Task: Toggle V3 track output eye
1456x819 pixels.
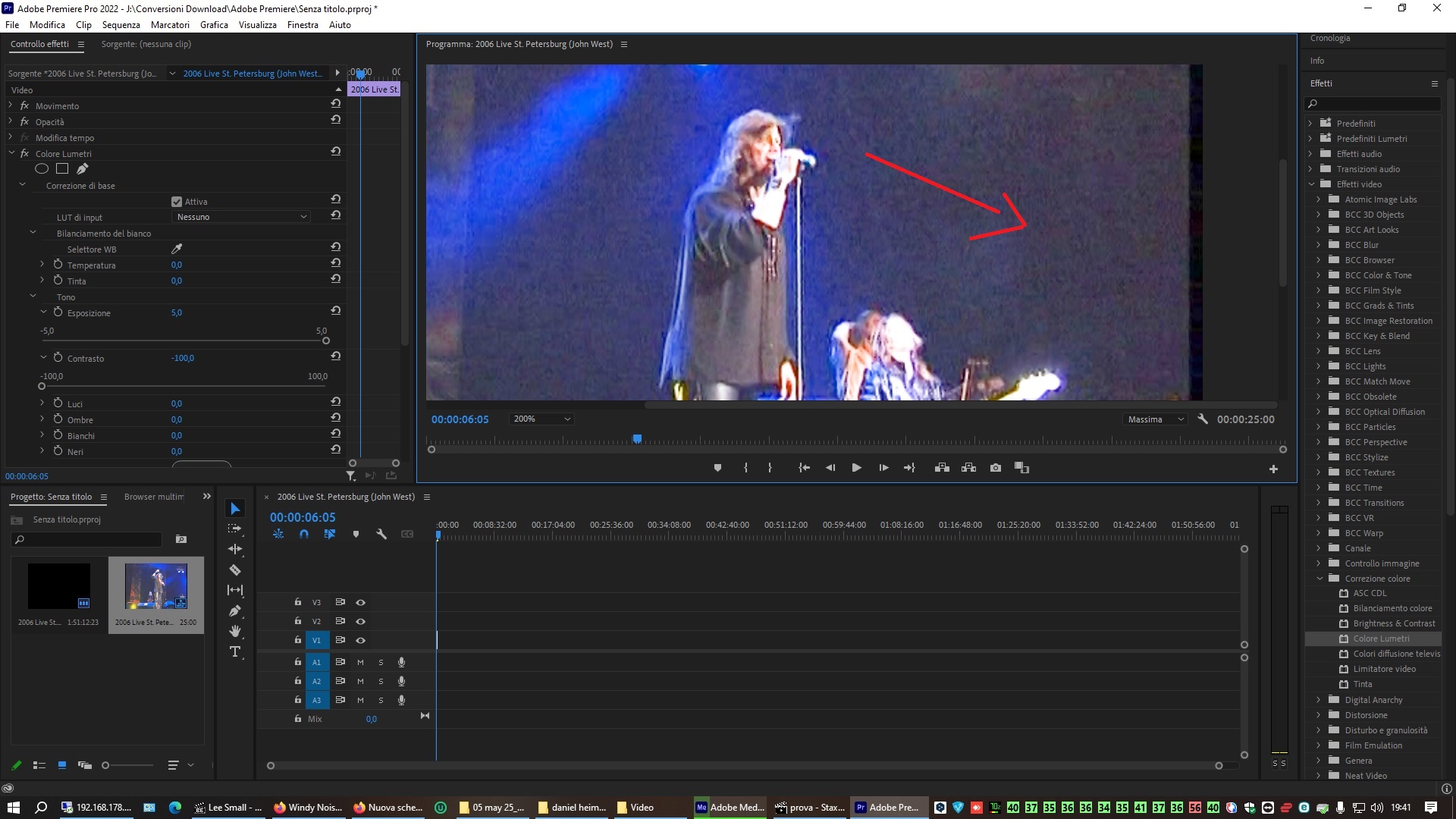Action: 361,602
